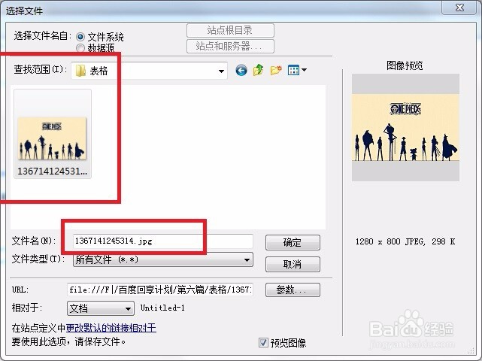
Task: Click the 参数... button
Action: pos(293,290)
